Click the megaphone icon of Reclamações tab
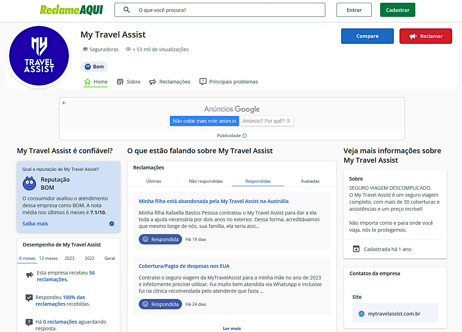This screenshot has height=332, width=462. (153, 82)
